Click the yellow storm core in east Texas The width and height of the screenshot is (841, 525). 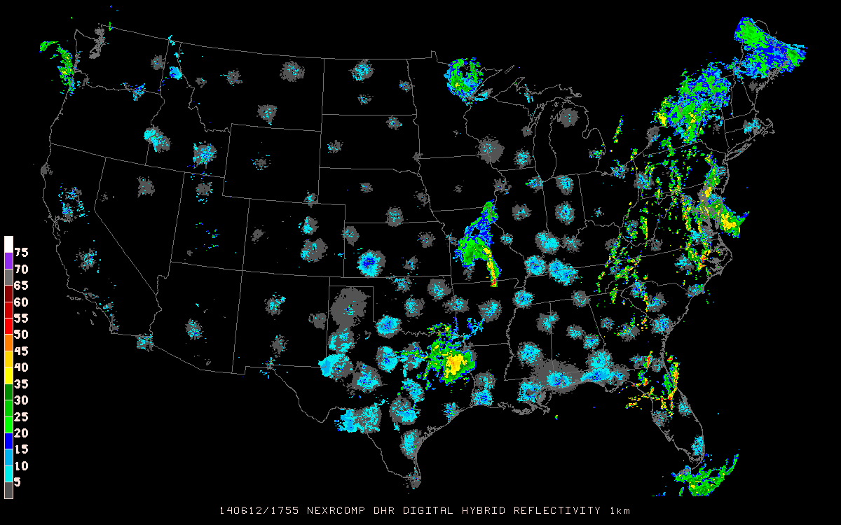[456, 364]
